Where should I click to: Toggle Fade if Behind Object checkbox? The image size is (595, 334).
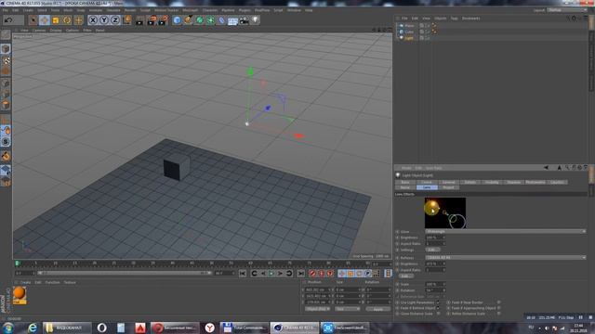pos(438,308)
